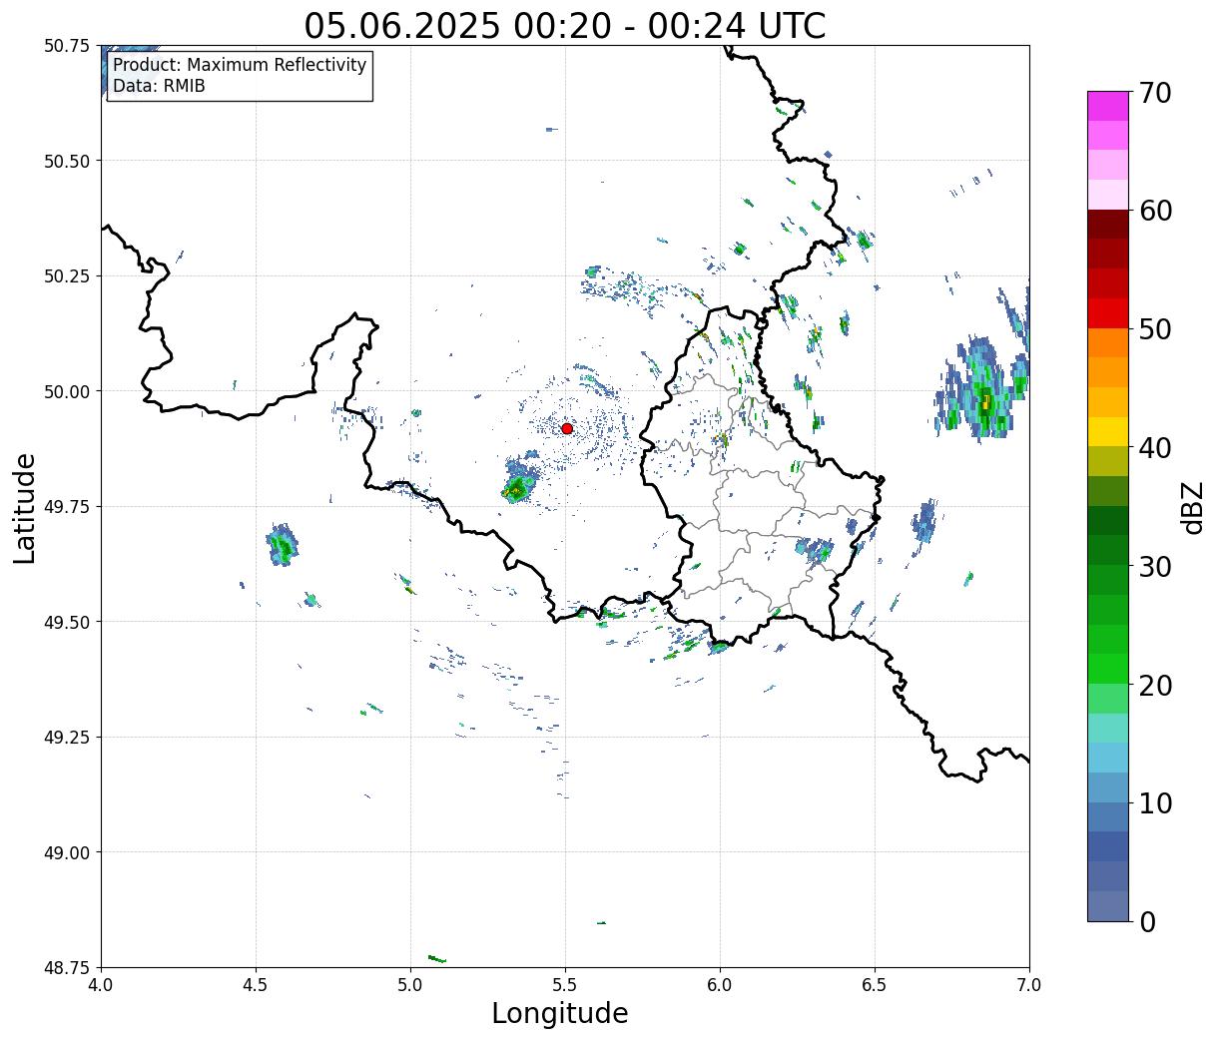Click the 70 tick on colorbar
The image size is (1217, 1038).
[x=1154, y=93]
